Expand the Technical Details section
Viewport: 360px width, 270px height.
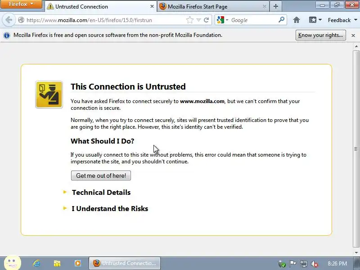101,192
